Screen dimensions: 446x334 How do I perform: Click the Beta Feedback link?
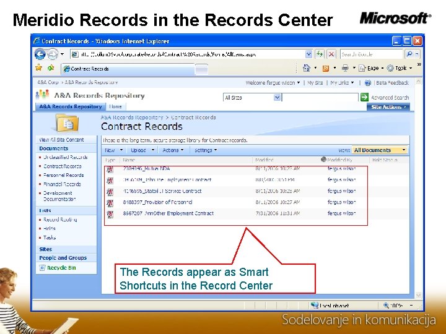pos(392,83)
